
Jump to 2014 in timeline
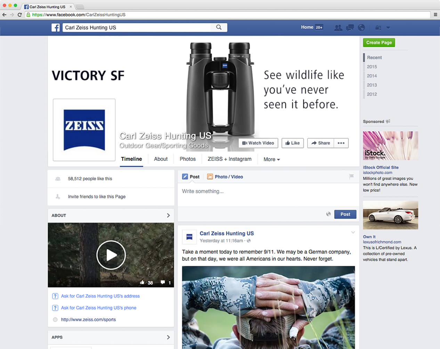tap(372, 76)
